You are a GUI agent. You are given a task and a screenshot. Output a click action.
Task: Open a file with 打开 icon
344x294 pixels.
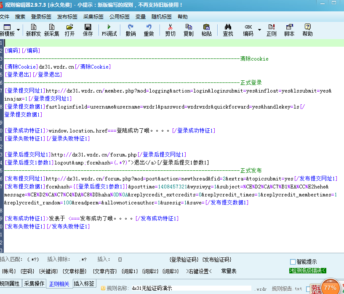[x=69, y=30]
